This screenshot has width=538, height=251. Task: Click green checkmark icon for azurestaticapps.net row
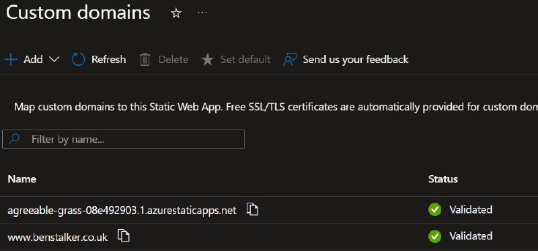[x=434, y=209]
